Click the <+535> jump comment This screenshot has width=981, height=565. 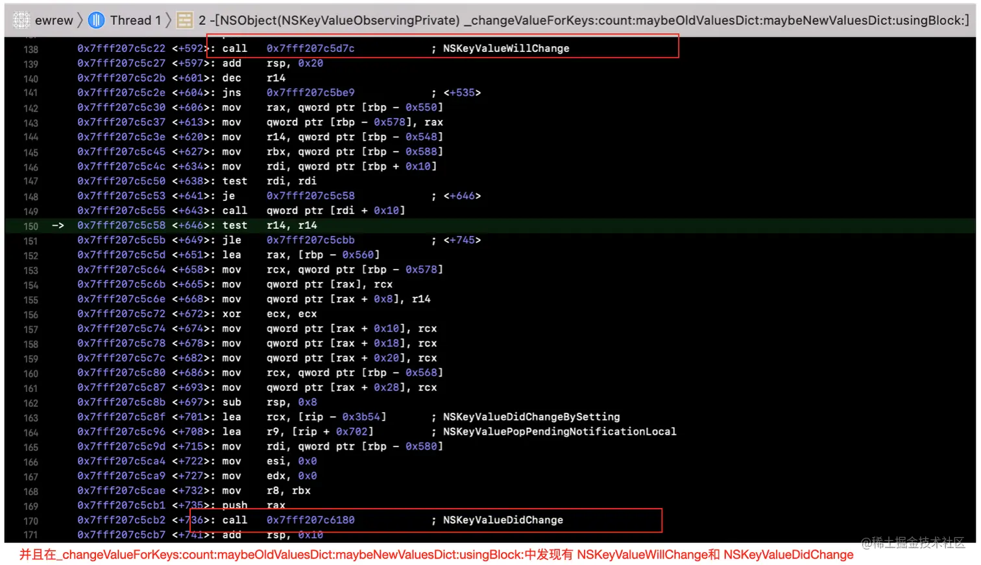[462, 93]
